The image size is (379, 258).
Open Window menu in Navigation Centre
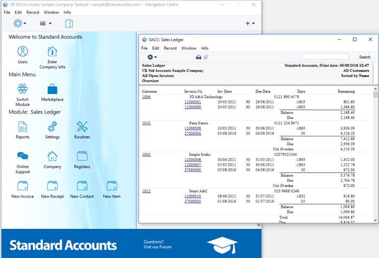pos(51,12)
